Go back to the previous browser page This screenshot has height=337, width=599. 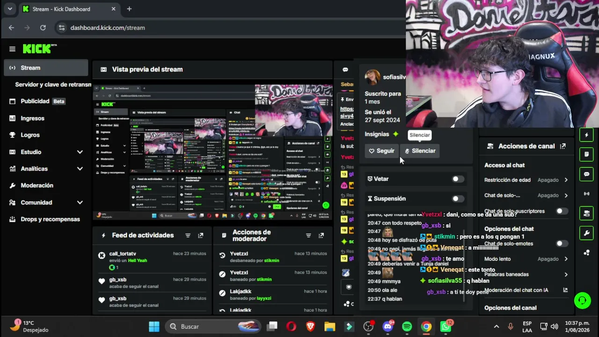pos(12,28)
